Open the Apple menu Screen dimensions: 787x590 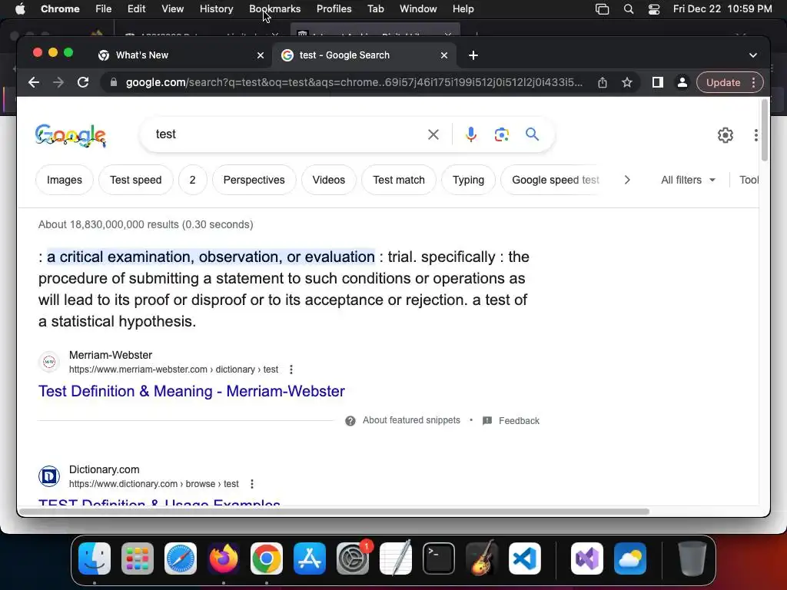tap(20, 9)
